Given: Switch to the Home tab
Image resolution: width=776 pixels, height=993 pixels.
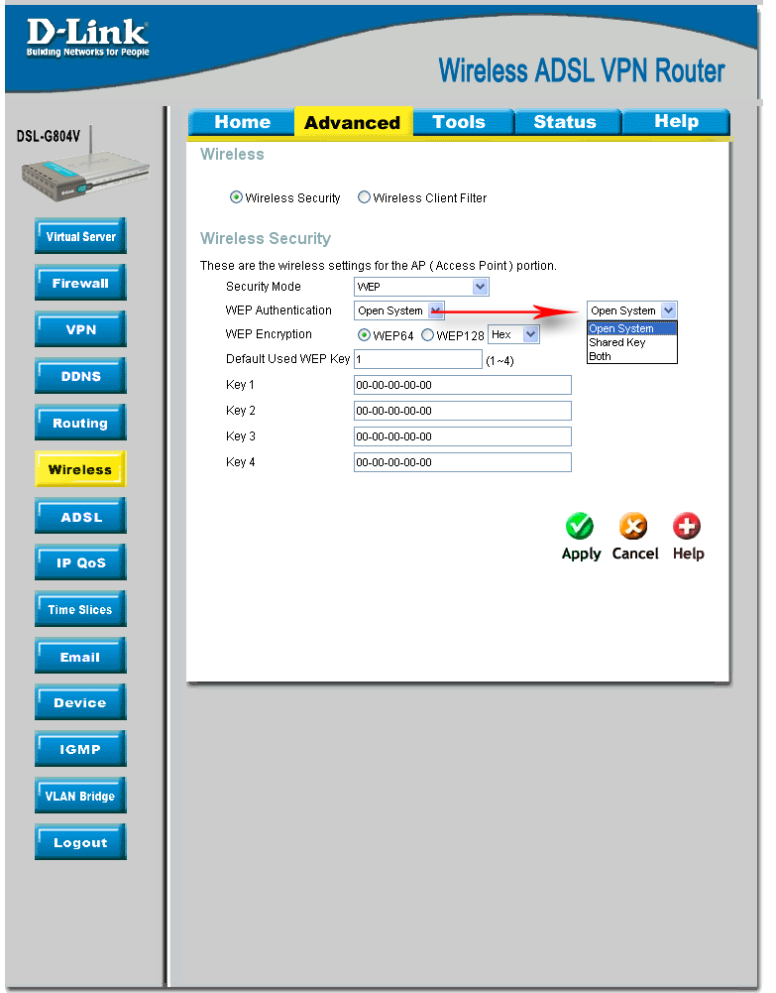Looking at the screenshot, I should pos(242,122).
